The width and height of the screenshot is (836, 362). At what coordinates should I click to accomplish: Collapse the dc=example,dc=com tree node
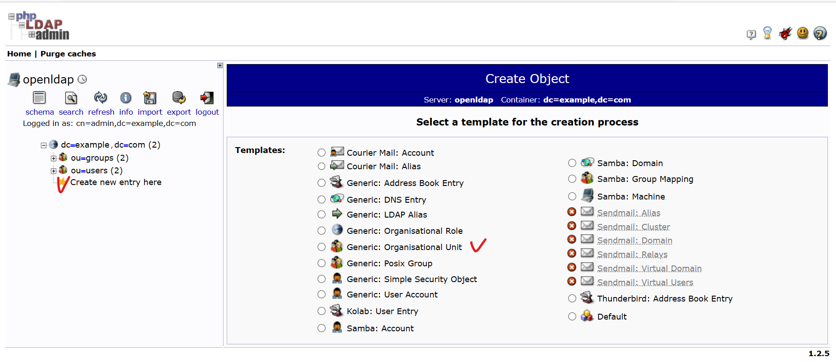coord(44,145)
